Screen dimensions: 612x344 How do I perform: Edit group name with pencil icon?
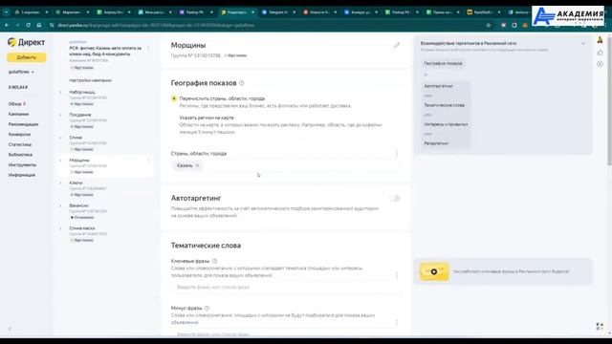(x=397, y=45)
